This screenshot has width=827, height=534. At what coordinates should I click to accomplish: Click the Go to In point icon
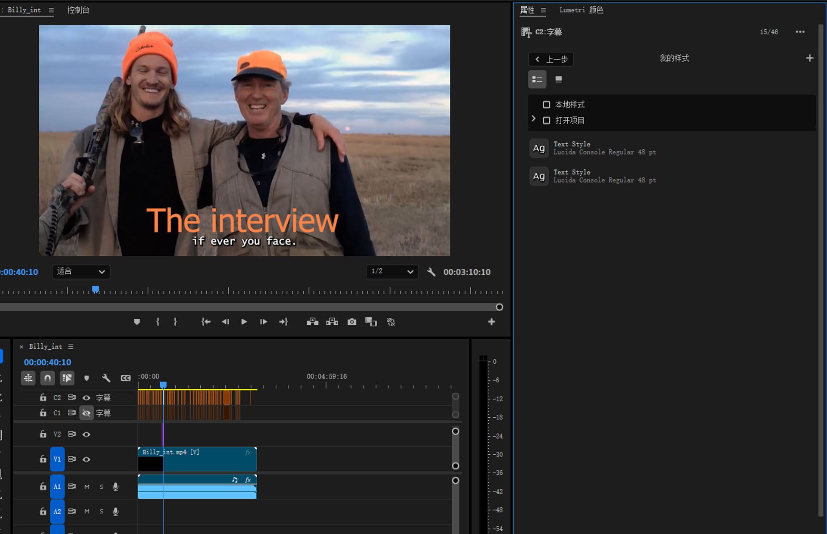click(206, 322)
